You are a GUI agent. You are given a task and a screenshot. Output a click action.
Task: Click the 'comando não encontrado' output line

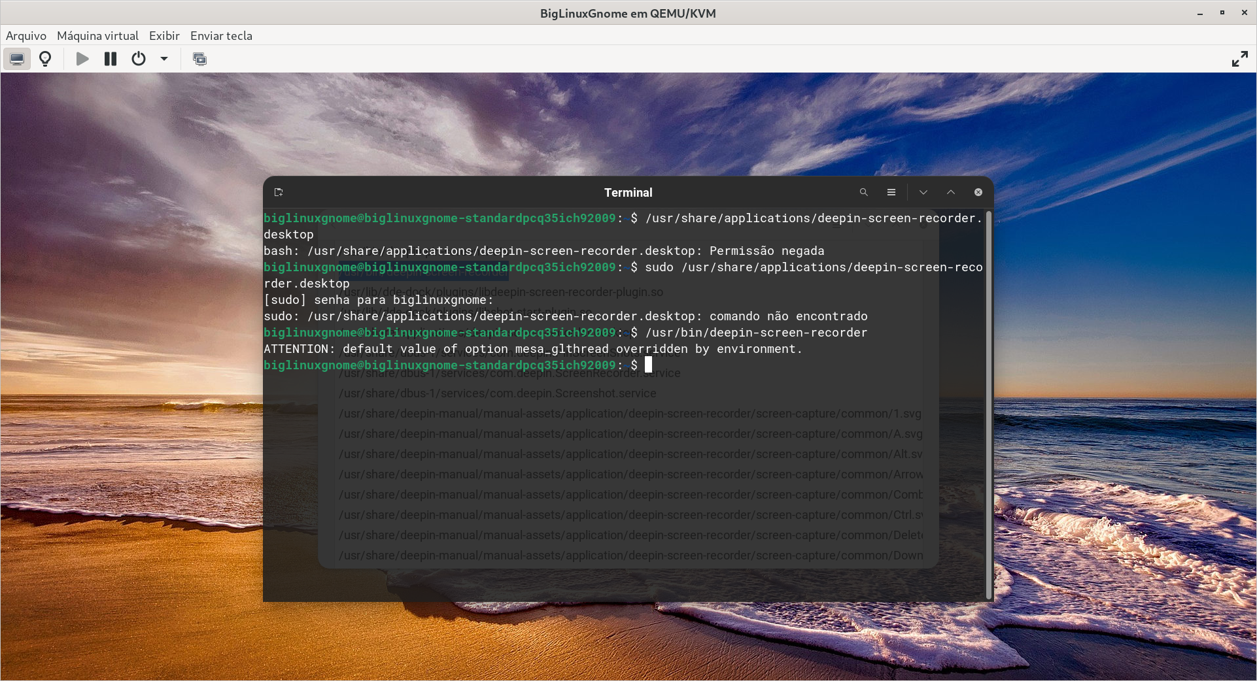coord(566,316)
